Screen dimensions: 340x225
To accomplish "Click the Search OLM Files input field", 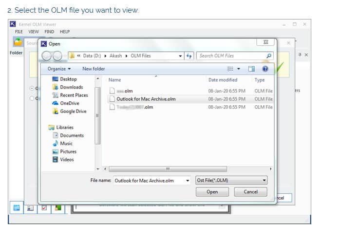I will 231,56.
